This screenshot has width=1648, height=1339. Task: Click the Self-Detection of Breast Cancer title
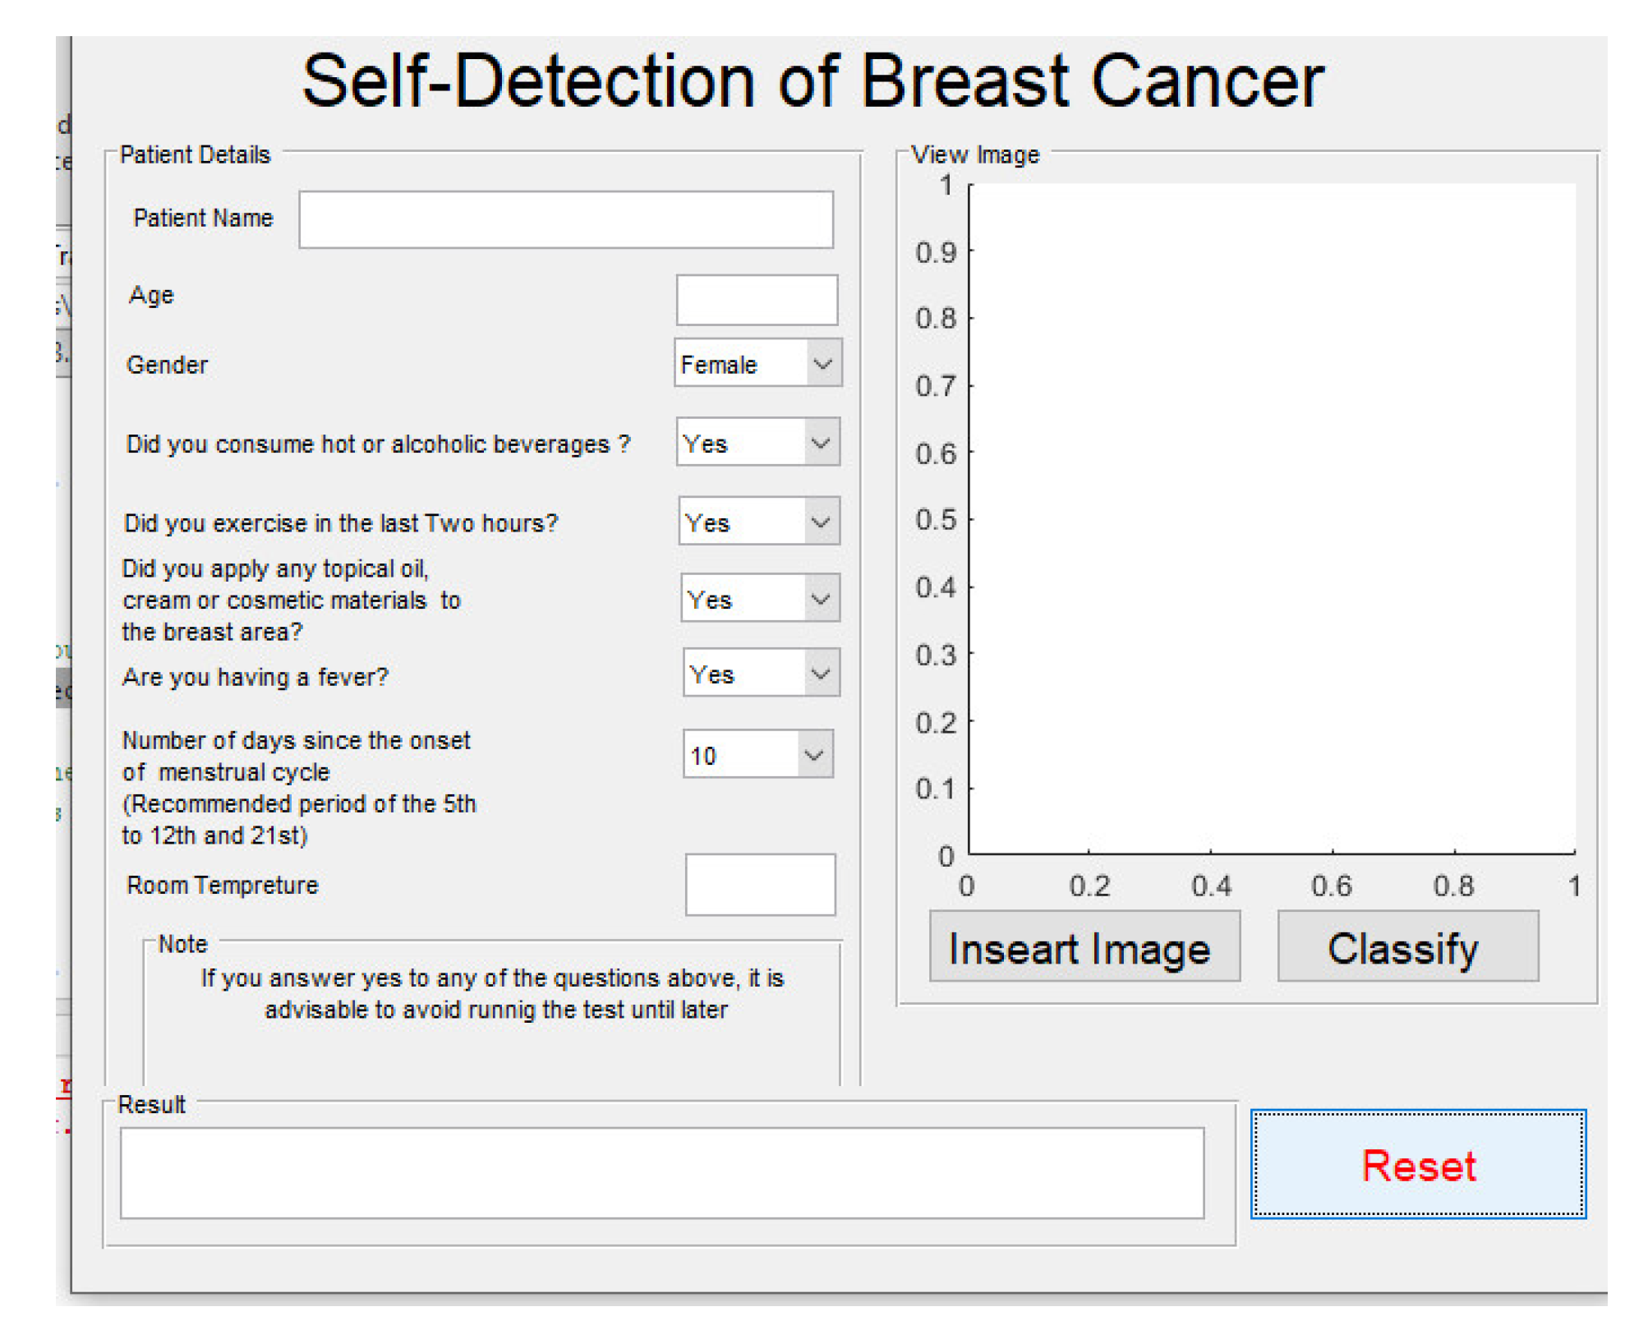(x=812, y=82)
